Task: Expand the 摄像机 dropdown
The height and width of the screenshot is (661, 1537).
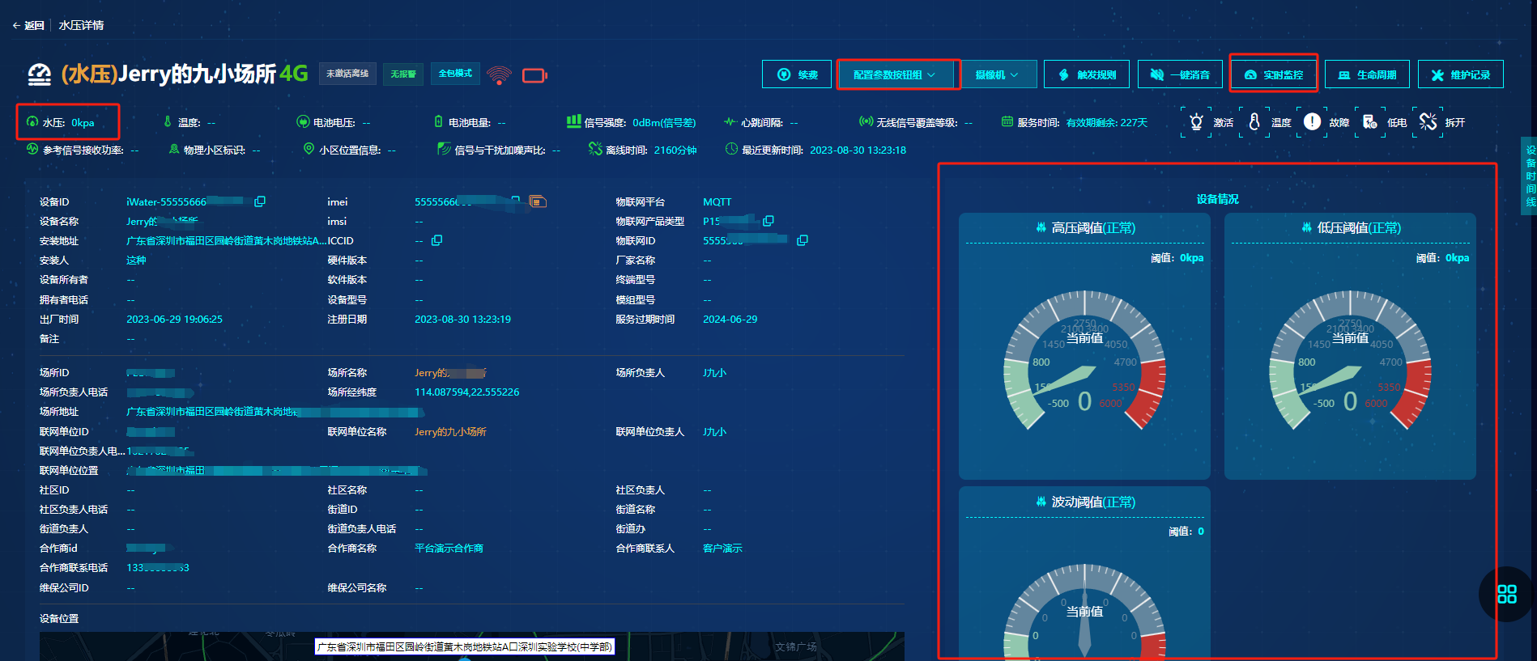Action: (x=997, y=74)
